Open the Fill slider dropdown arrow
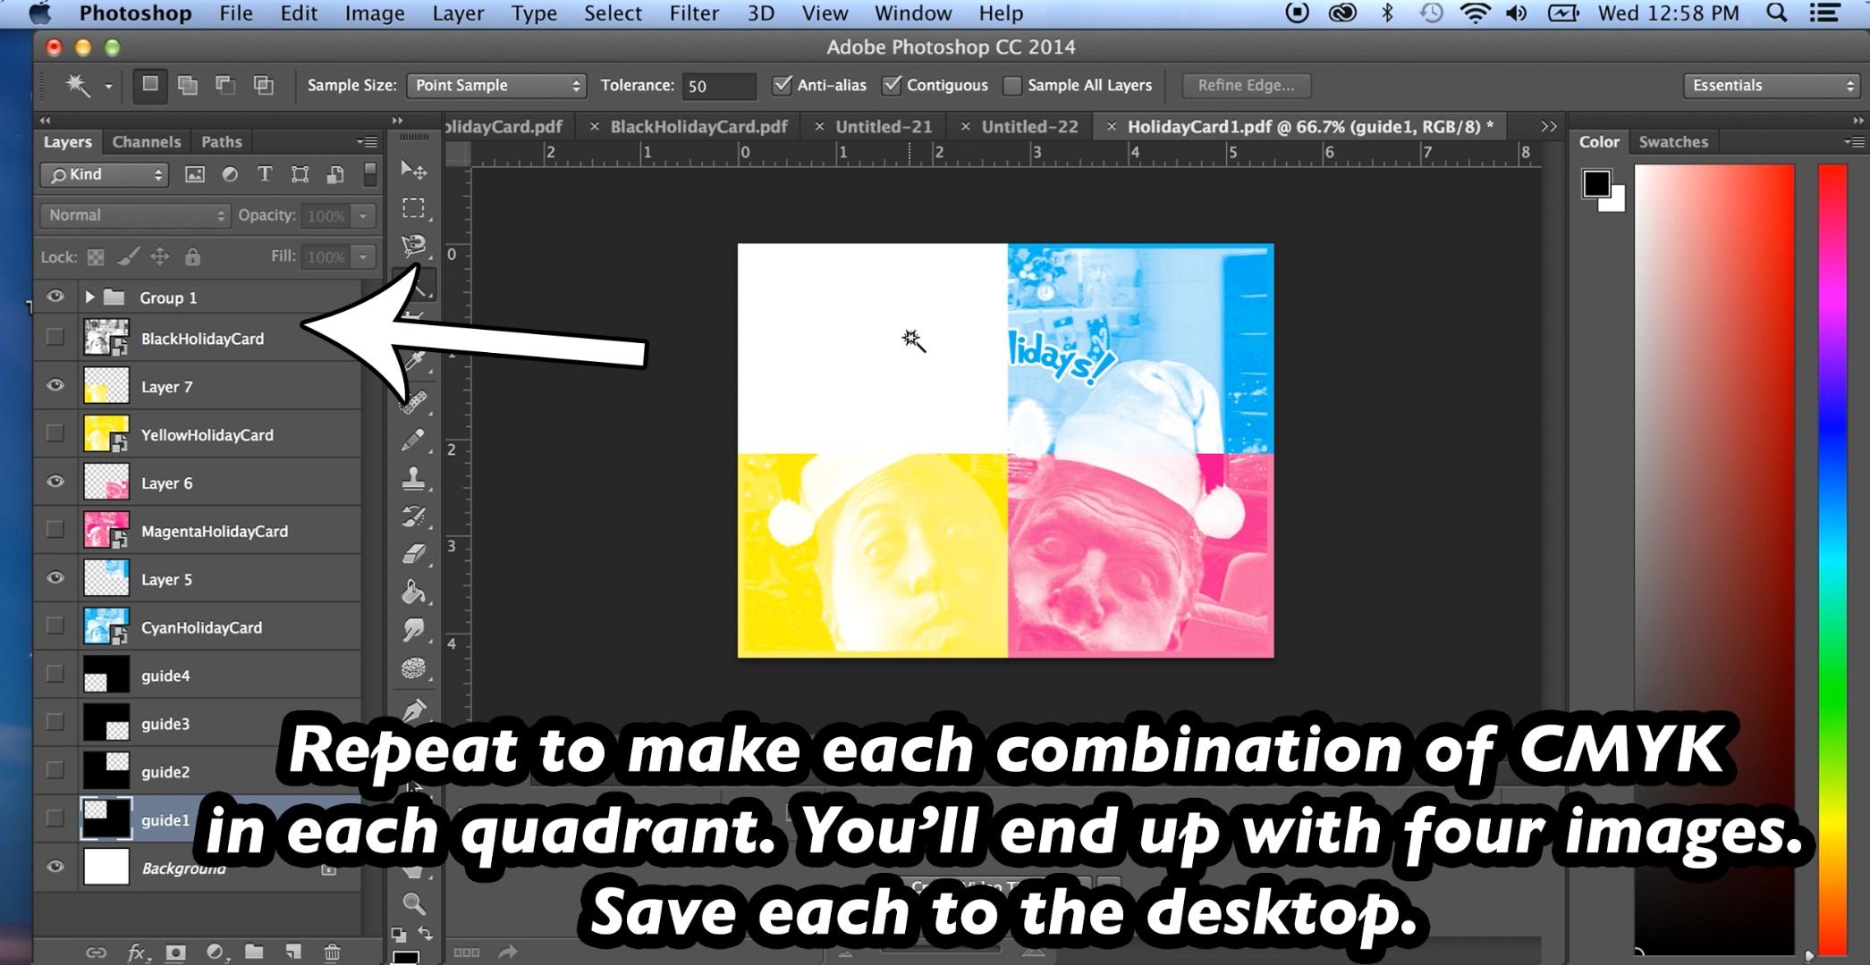Screen dimensions: 1870x965 363,257
